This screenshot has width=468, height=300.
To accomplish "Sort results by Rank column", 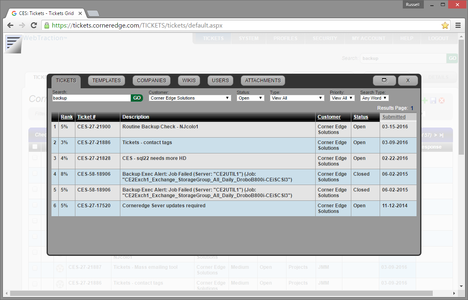I will click(67, 117).
